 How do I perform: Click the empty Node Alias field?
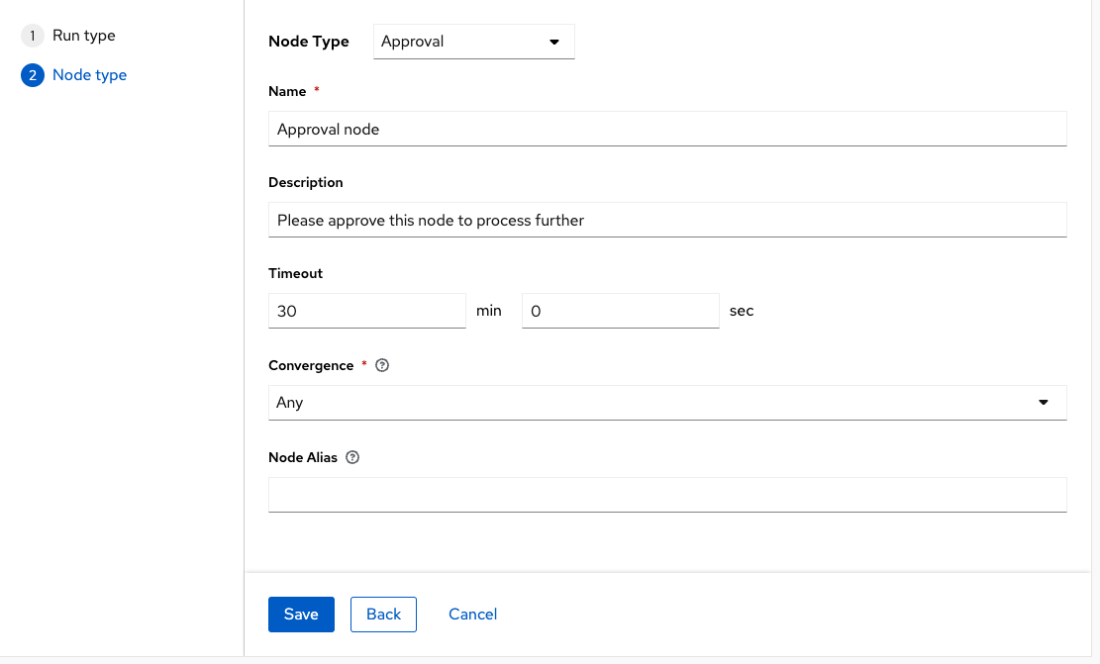[x=667, y=495]
